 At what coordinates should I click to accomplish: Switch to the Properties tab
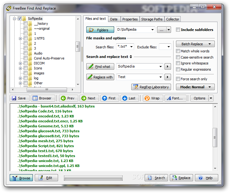tap(130, 19)
